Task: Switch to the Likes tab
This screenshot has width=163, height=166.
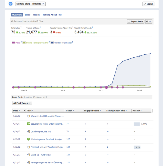Action: click(27, 15)
